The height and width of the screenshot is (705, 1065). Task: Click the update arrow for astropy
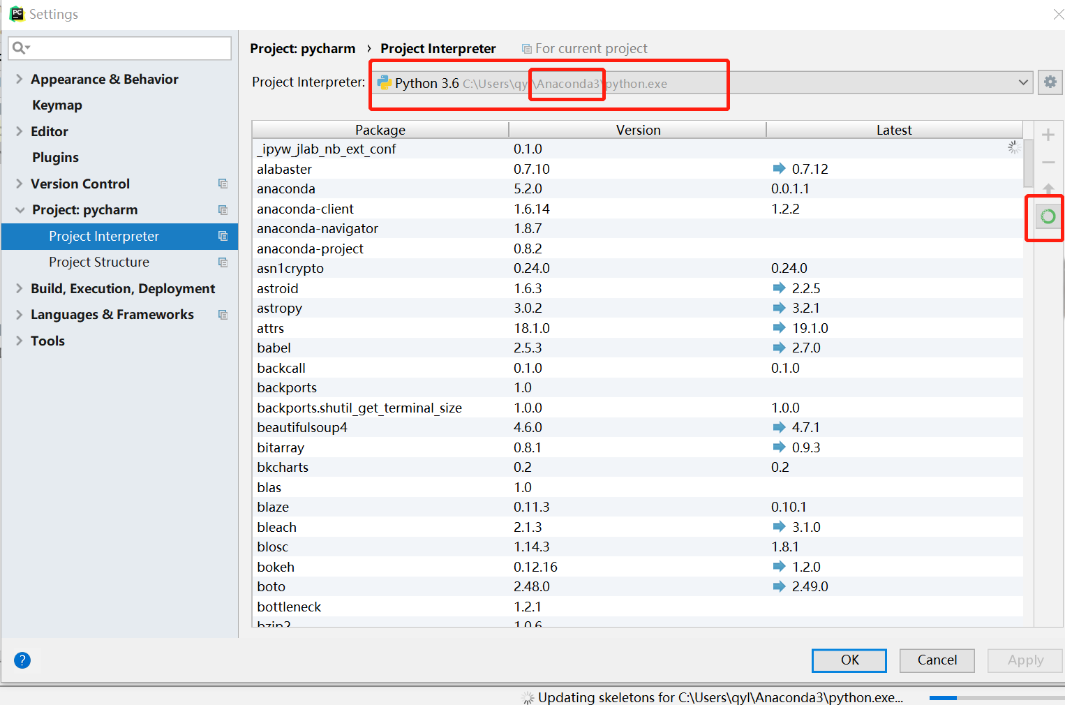click(779, 307)
